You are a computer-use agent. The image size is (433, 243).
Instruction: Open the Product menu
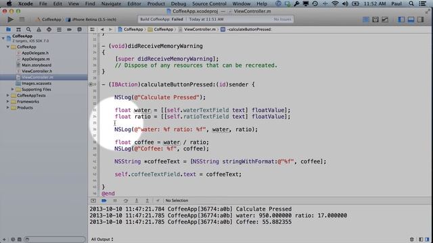pyautogui.click(x=156, y=3)
